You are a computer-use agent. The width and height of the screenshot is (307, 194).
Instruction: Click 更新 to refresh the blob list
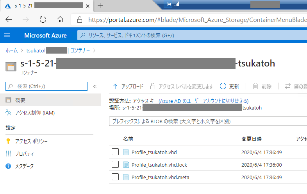(x=229, y=86)
